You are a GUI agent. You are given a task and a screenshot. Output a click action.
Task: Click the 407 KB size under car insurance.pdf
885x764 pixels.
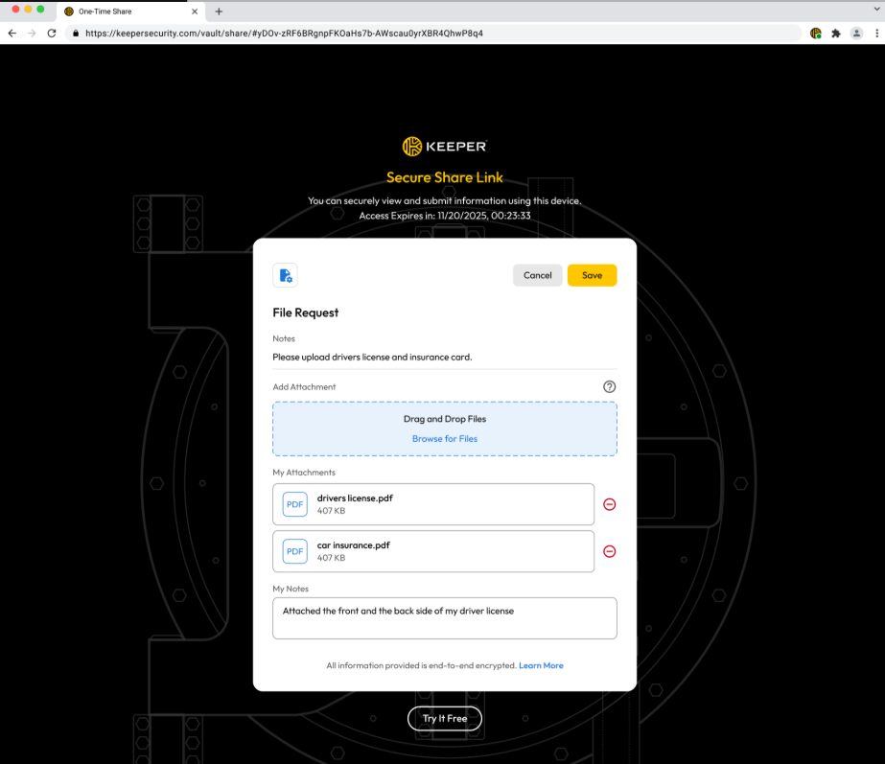click(331, 558)
